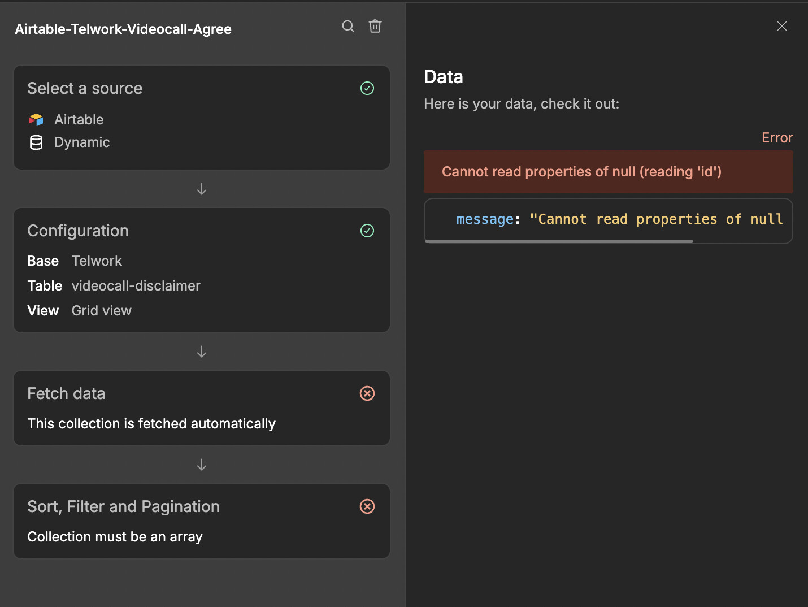Click the Dynamic database icon
This screenshot has height=607, width=808.
(x=36, y=142)
